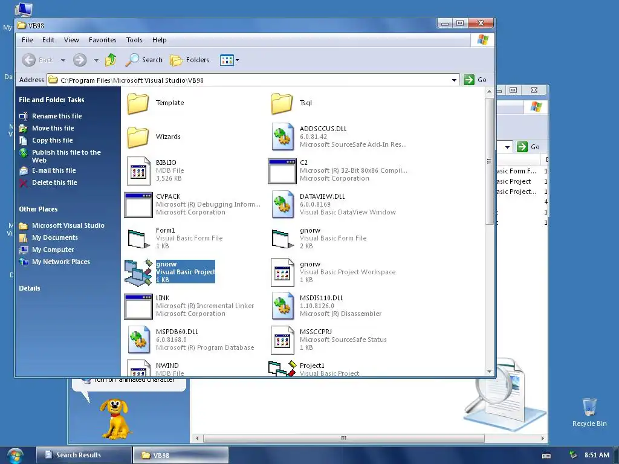The height and width of the screenshot is (464, 619).
Task: Select the MSPDB60.DLL file icon
Action: pyautogui.click(x=138, y=340)
